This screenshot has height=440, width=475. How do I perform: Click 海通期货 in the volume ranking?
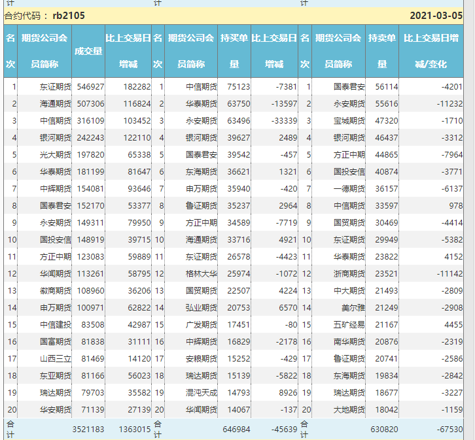pos(56,104)
